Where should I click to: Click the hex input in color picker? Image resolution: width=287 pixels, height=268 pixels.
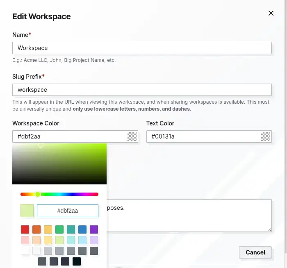pos(68,211)
